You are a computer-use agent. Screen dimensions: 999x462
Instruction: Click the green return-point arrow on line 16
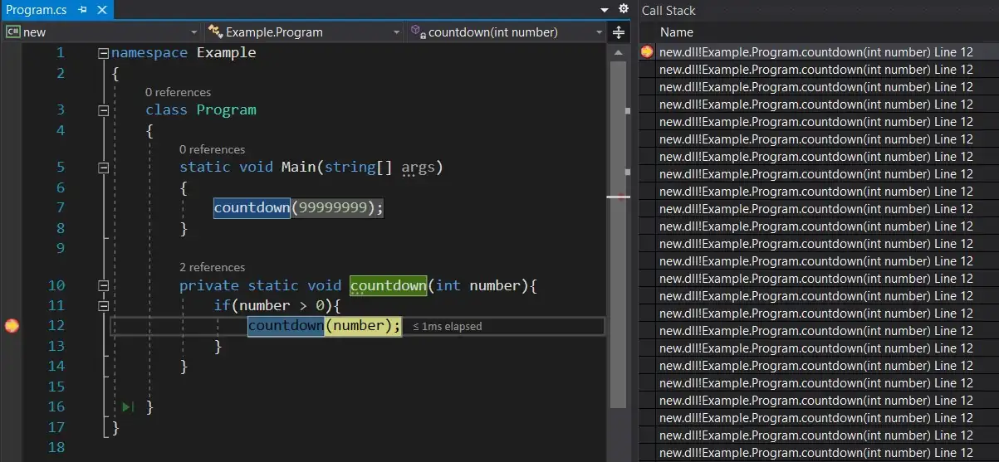point(128,406)
